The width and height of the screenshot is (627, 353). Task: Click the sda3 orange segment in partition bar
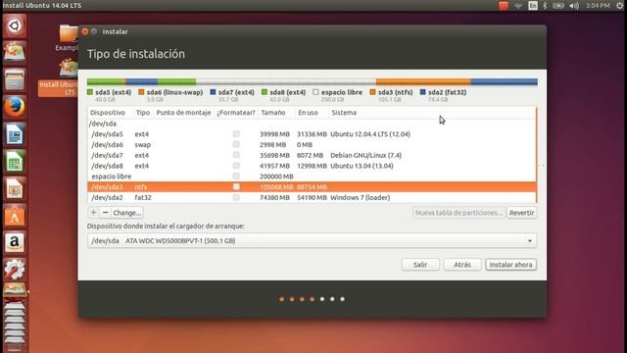pos(423,82)
